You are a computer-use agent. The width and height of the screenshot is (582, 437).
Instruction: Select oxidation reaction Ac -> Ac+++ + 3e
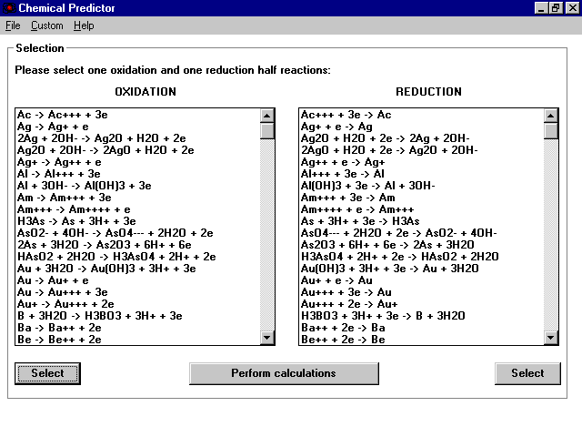coord(64,115)
